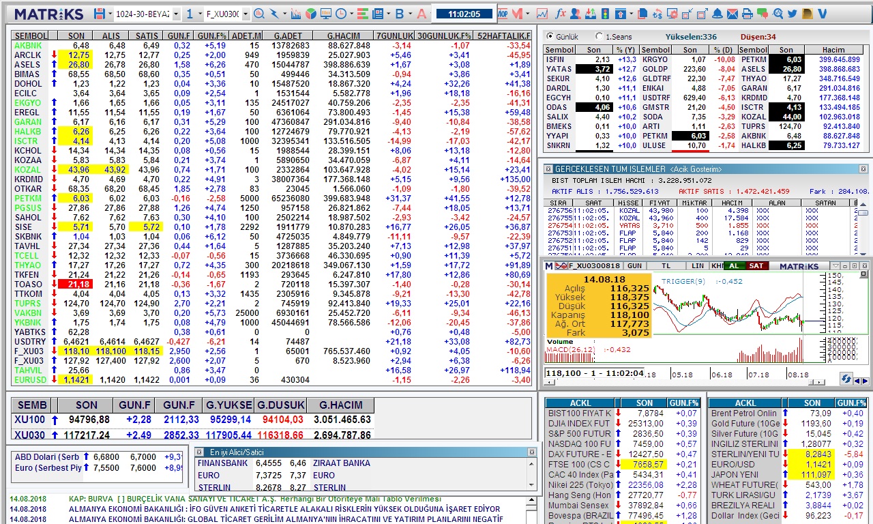Click the Twitter bird icon
The image size is (873, 524).
click(793, 14)
